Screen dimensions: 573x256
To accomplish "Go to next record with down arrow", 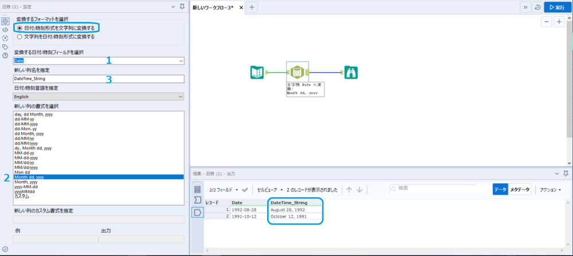I will pyautogui.click(x=359, y=190).
